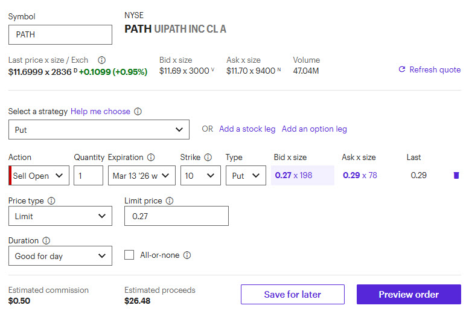The width and height of the screenshot is (469, 314).
Task: Click the Add an option leg link
Action: (x=314, y=129)
